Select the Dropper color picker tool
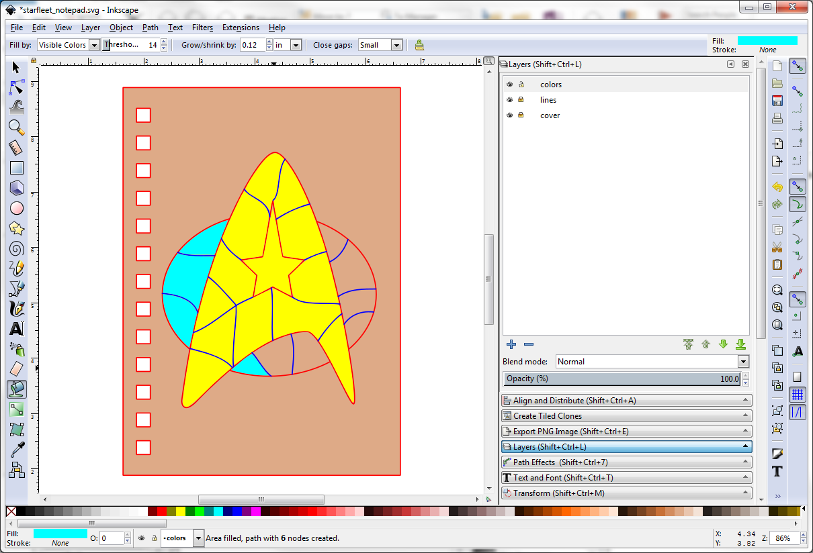 tap(16, 449)
